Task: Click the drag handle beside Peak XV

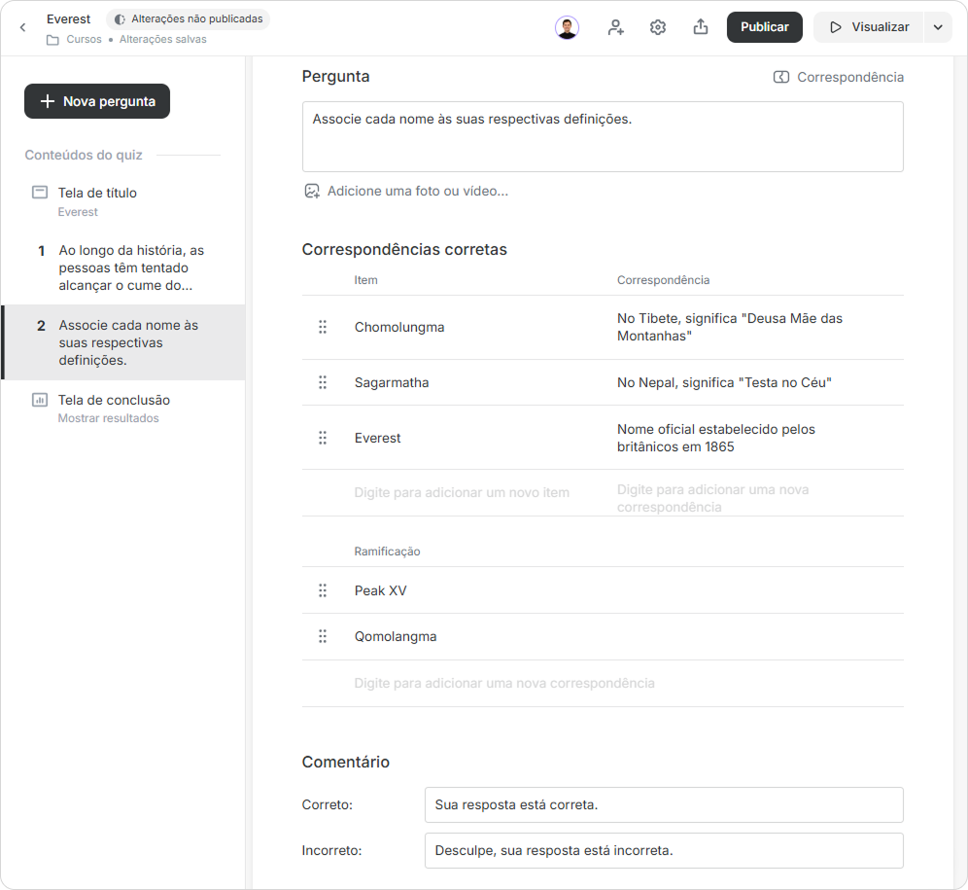Action: click(x=323, y=590)
